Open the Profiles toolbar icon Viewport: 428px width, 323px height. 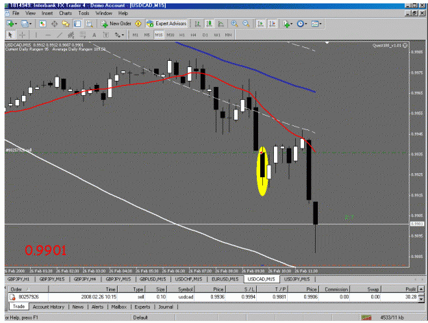(24, 24)
